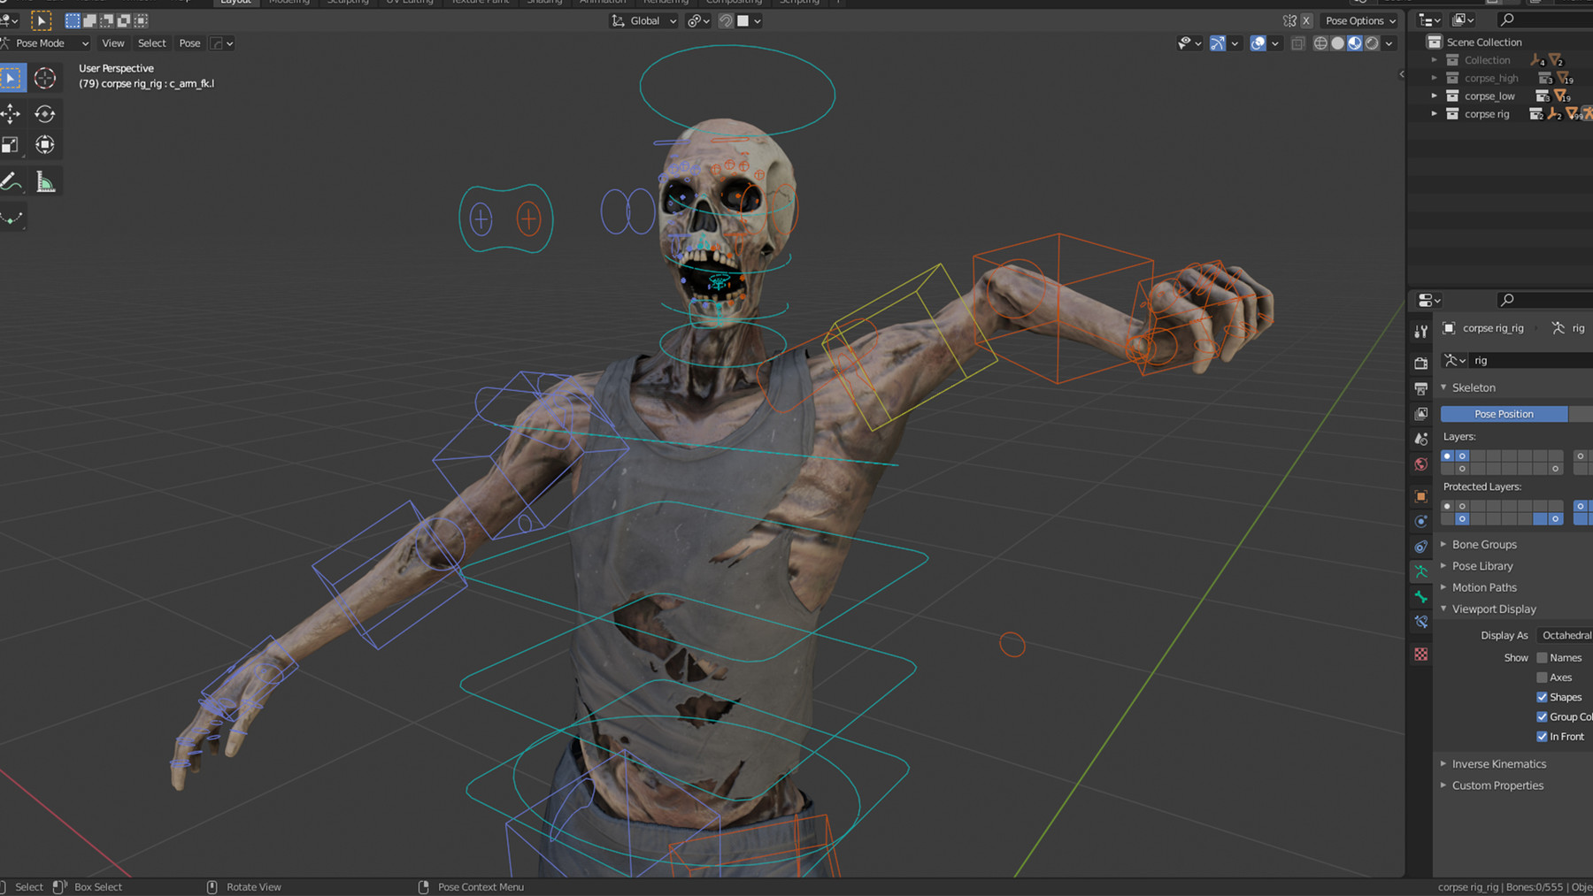Screen dimensions: 1593x896
Task: Switch to the Animation workspace tab
Action: pos(603,3)
